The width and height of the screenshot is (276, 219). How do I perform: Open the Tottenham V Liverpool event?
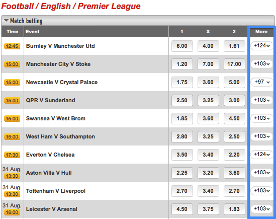[x=56, y=191]
